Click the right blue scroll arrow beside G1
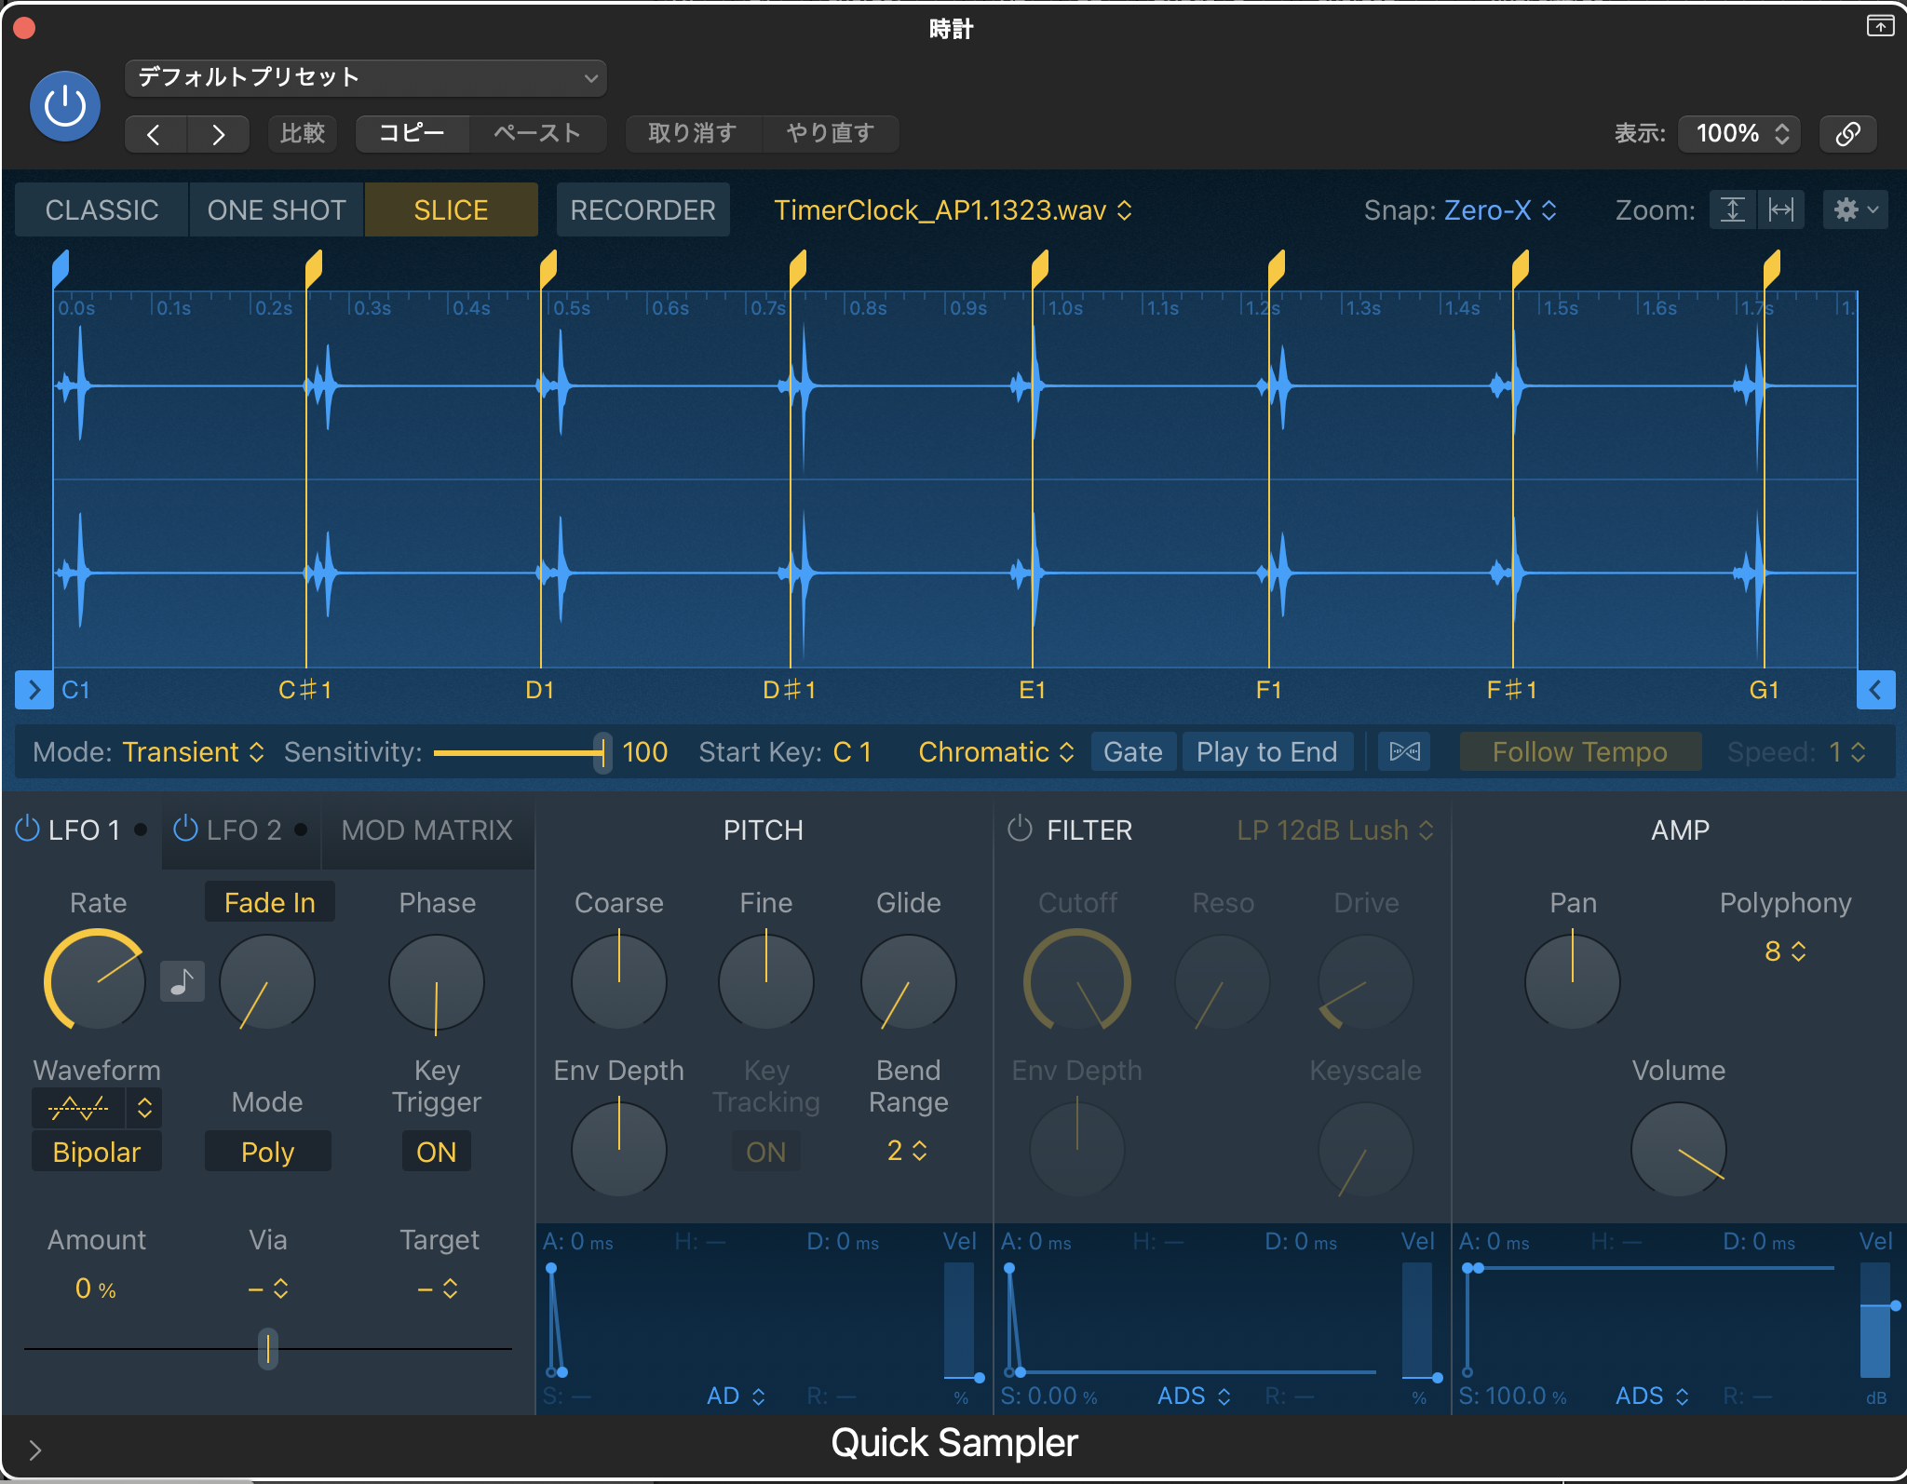 click(x=1876, y=690)
